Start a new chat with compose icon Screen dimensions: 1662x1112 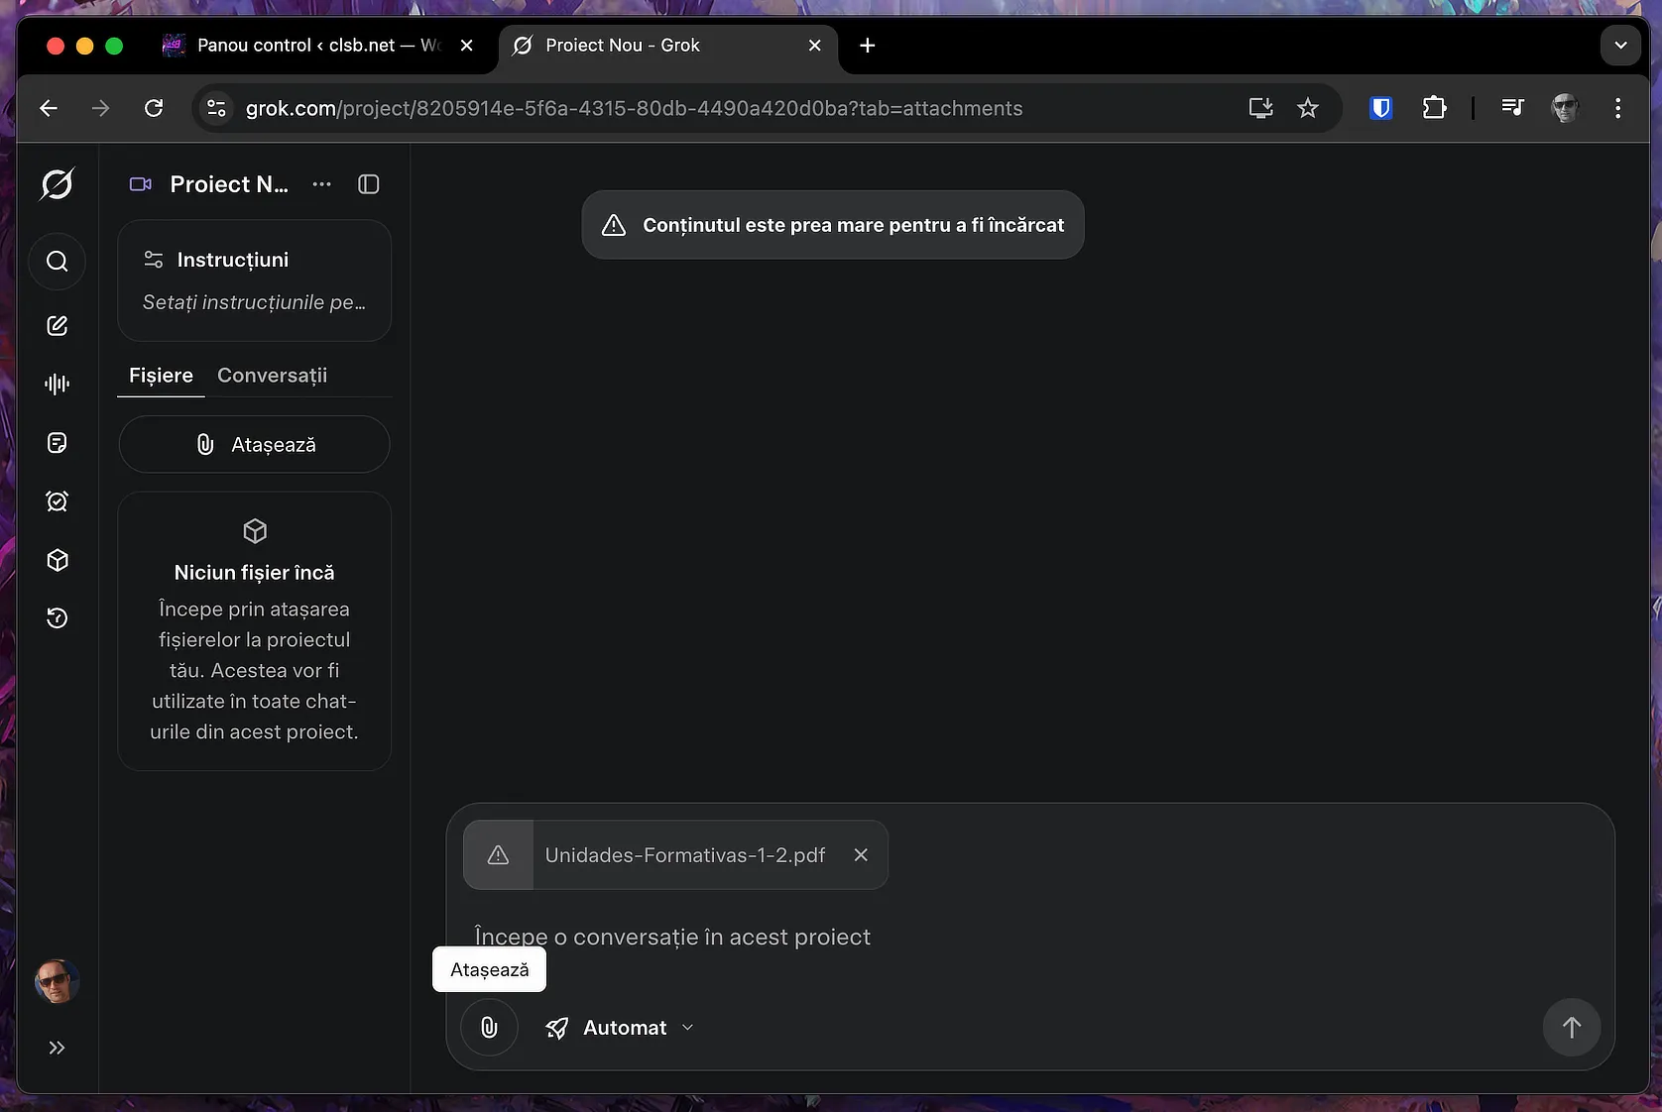click(x=58, y=326)
